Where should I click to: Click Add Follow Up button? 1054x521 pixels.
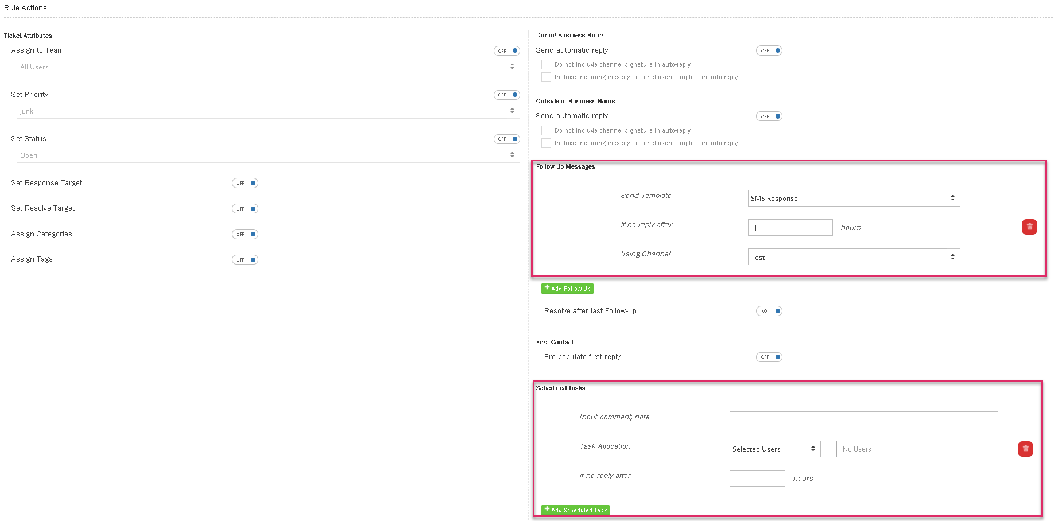567,289
